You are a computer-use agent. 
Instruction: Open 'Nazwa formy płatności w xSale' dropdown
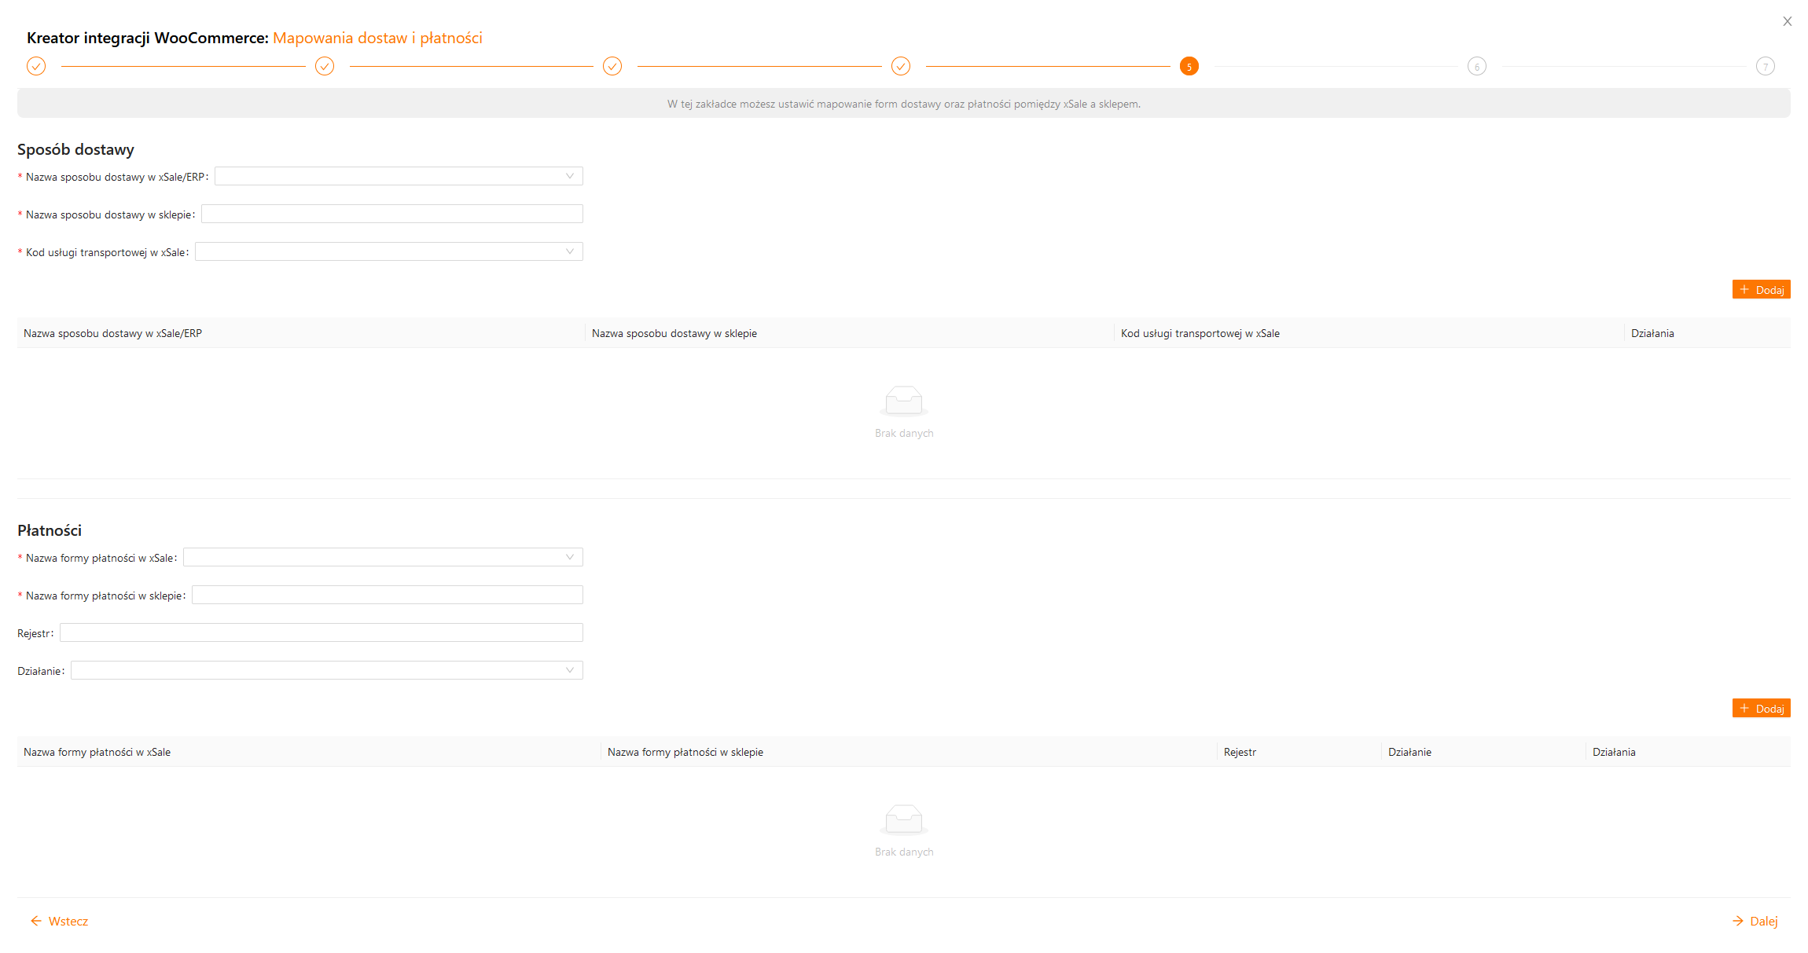tap(383, 557)
